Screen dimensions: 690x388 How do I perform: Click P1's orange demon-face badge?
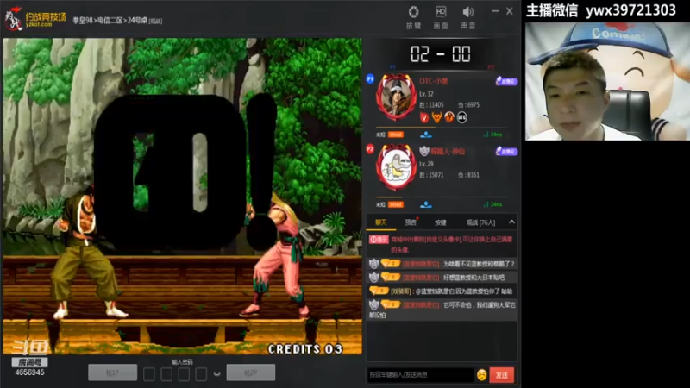tap(436, 117)
